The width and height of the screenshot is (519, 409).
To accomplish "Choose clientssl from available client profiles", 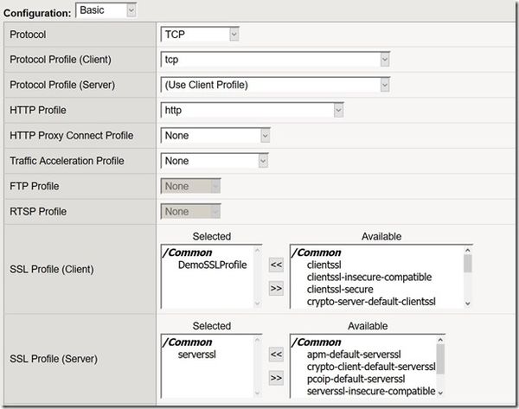I will tap(326, 265).
